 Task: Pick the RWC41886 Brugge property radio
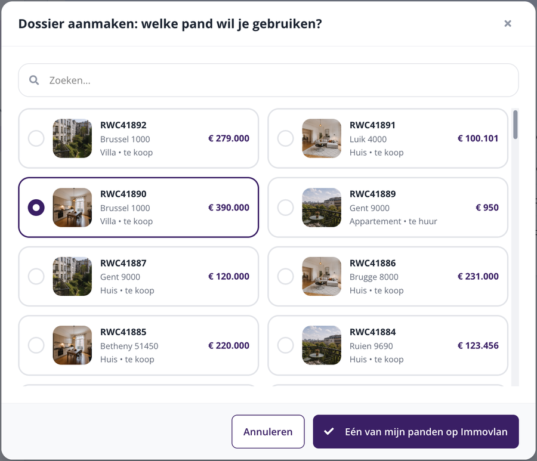pyautogui.click(x=285, y=276)
